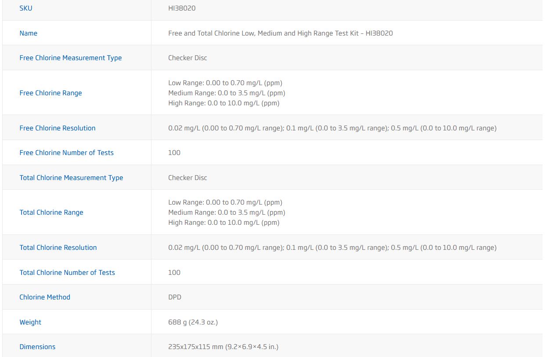Click the Chlorine Method label

tap(45, 297)
